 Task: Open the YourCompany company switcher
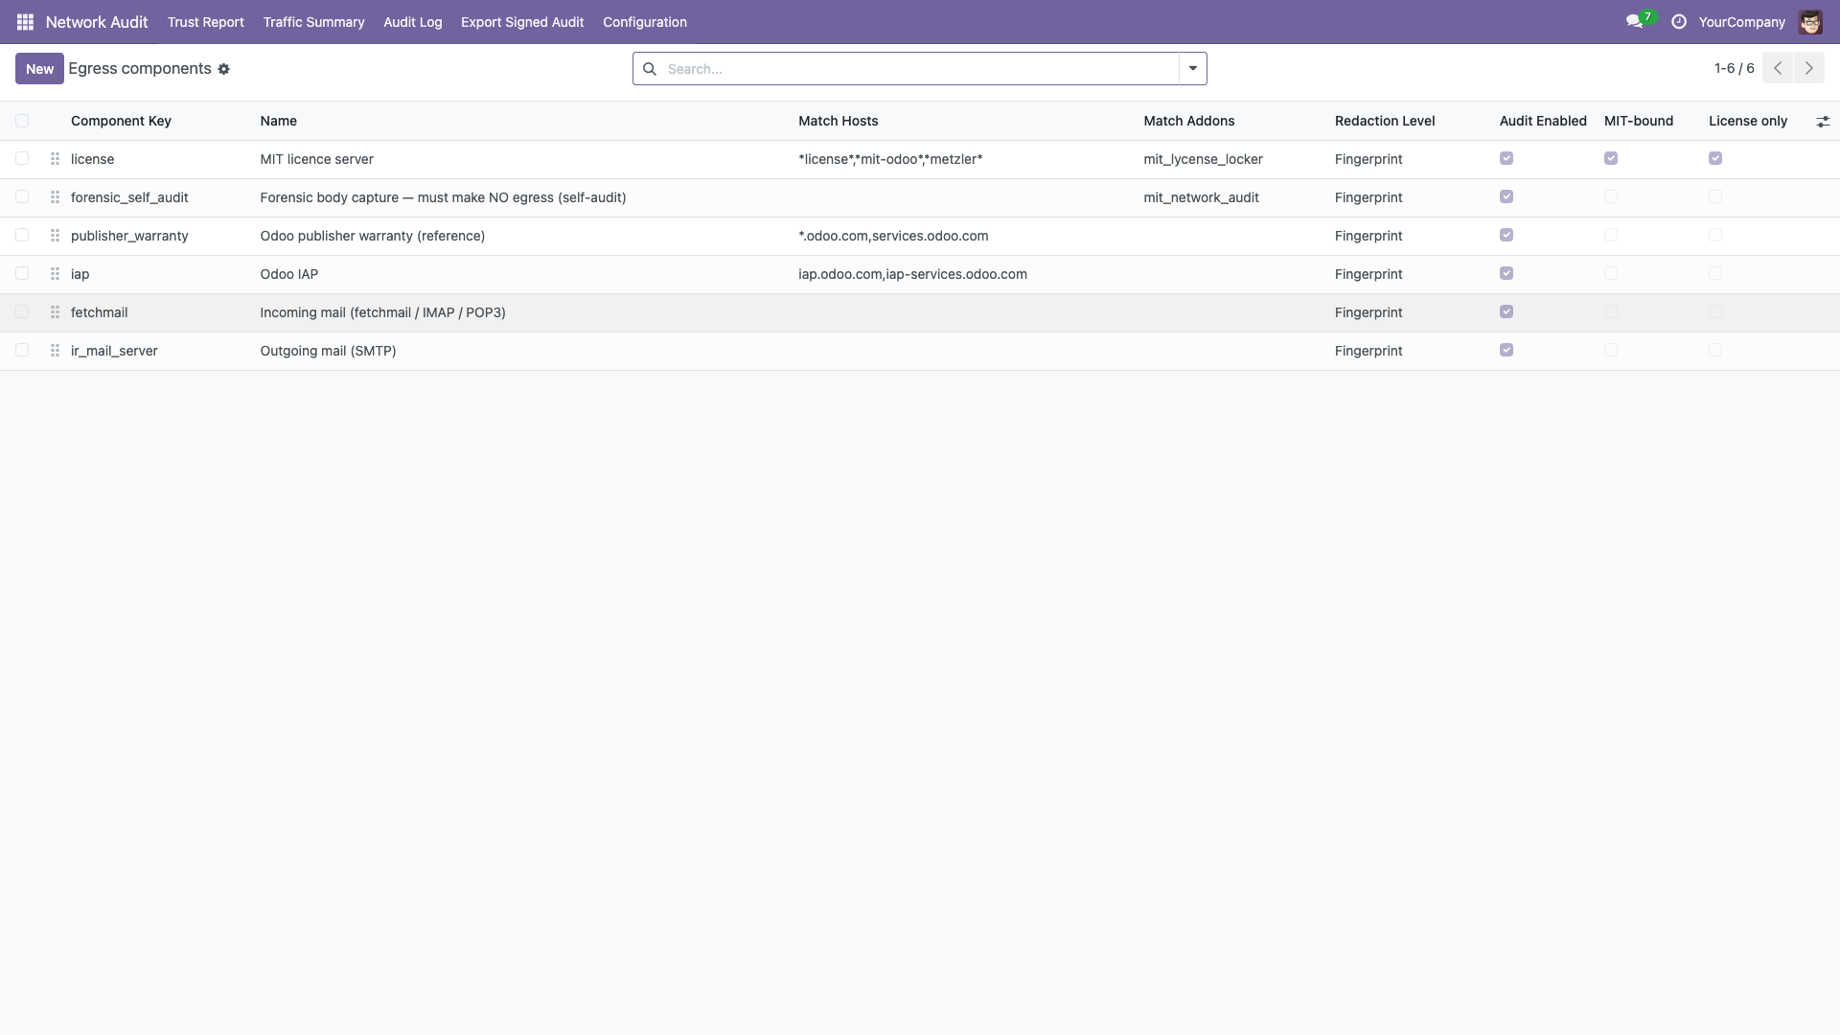[x=1741, y=21]
